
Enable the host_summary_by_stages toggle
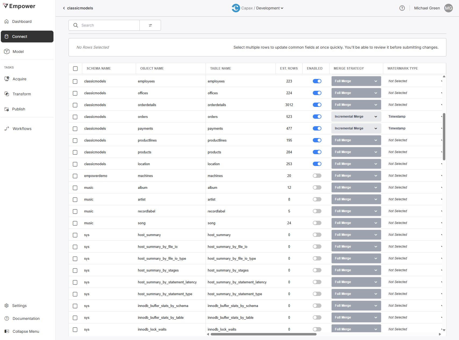[x=317, y=270]
